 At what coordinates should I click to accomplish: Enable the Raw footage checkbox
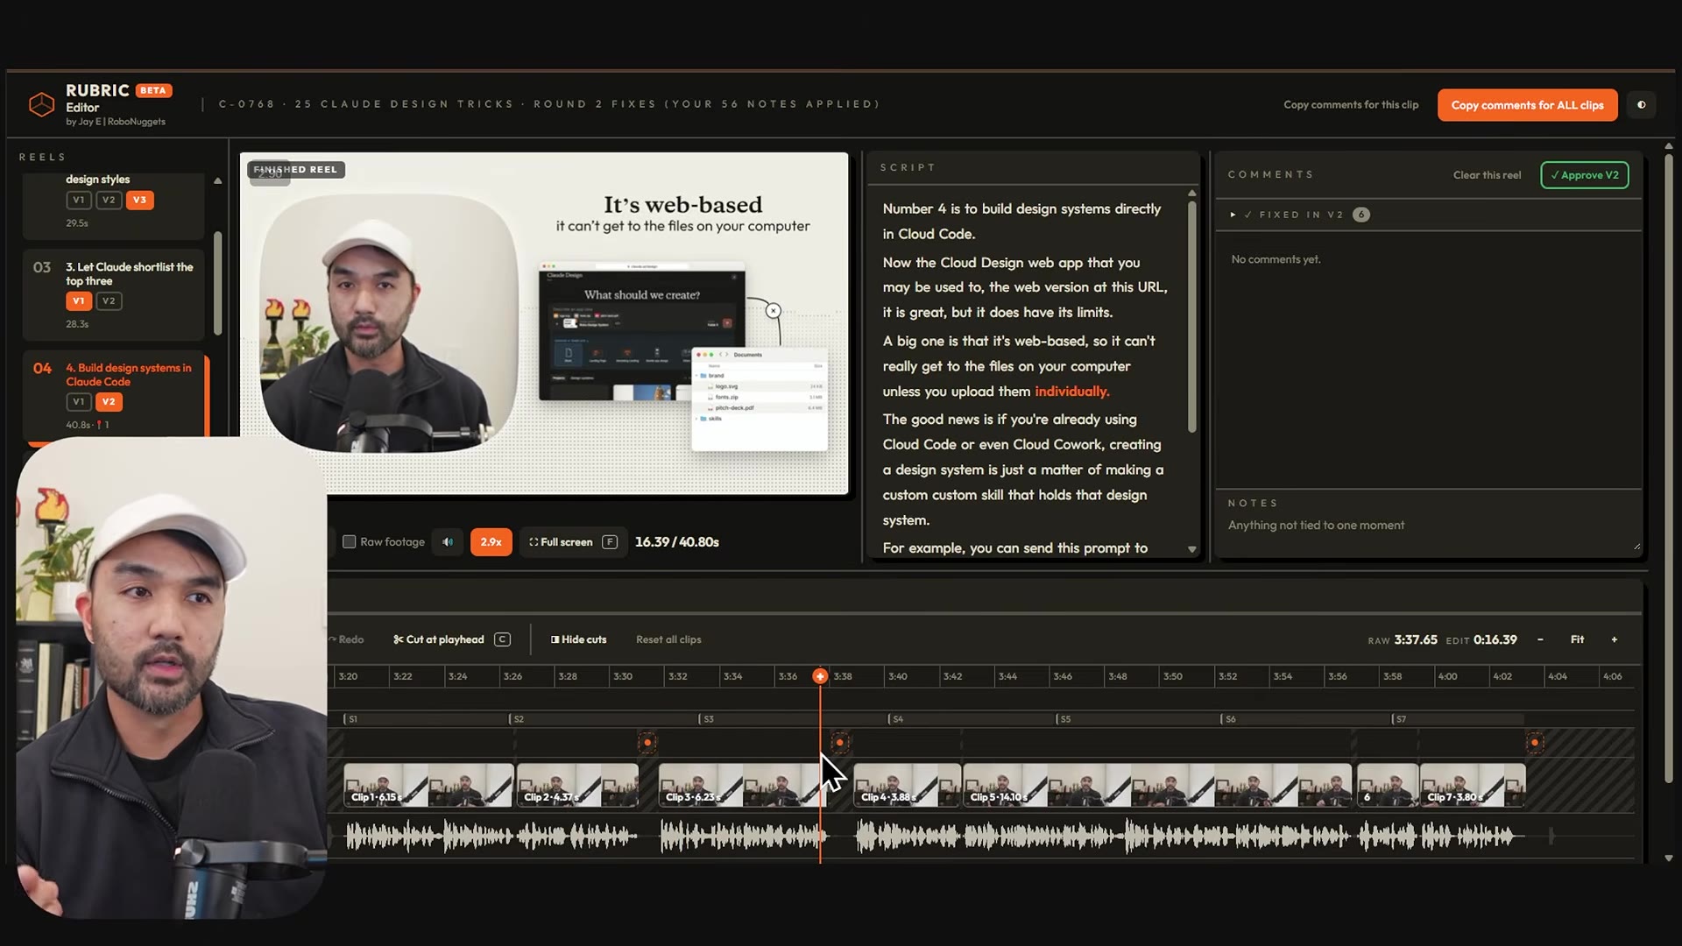click(x=349, y=542)
